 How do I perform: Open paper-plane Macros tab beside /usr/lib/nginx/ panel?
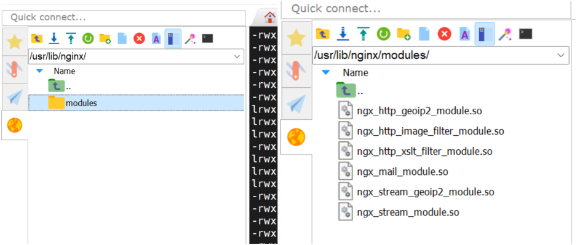pyautogui.click(x=15, y=97)
